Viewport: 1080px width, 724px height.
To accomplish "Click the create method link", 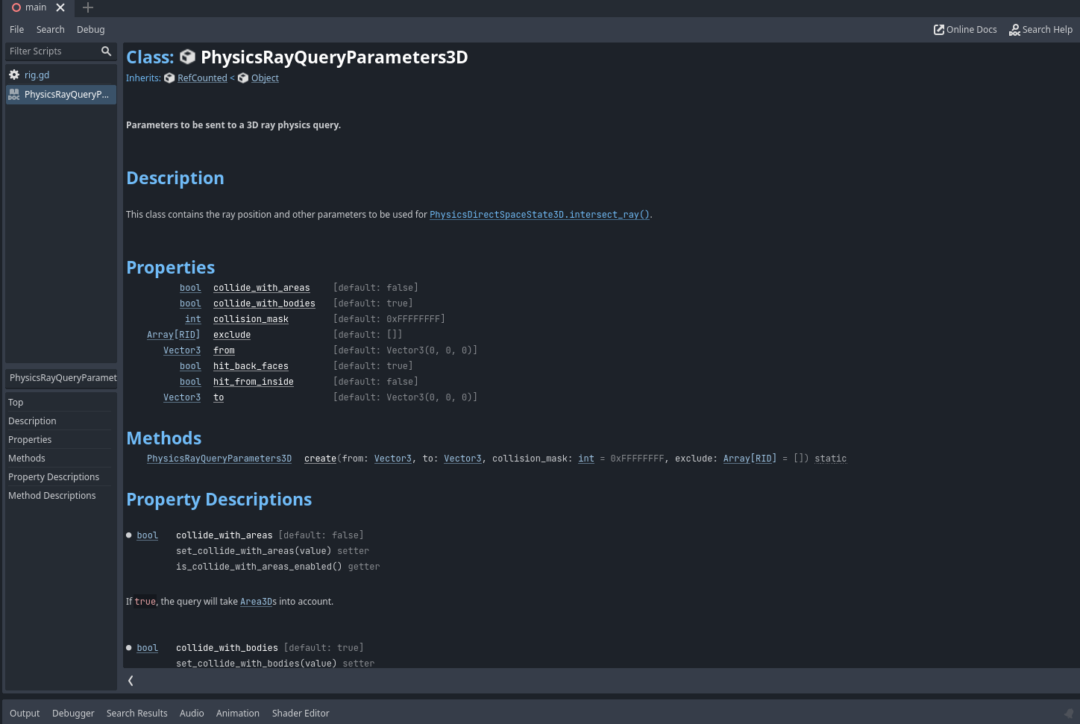I will (321, 459).
